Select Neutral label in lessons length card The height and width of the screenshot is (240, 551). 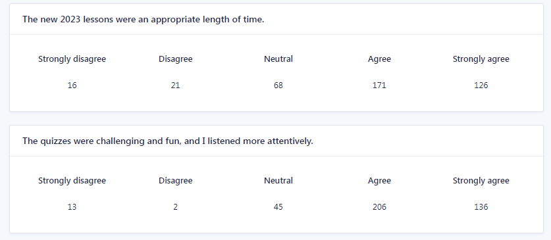click(278, 59)
